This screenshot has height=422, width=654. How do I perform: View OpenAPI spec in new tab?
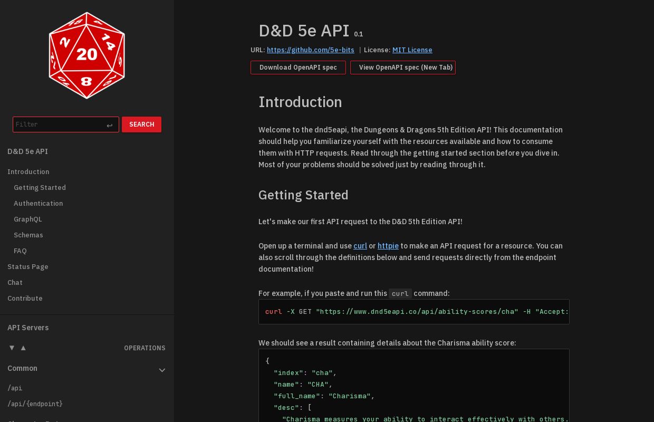tap(403, 68)
